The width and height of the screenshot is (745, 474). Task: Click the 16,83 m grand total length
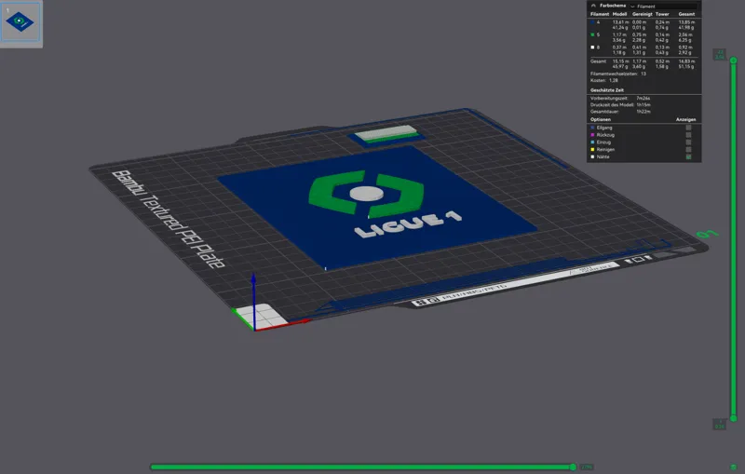(x=686, y=61)
